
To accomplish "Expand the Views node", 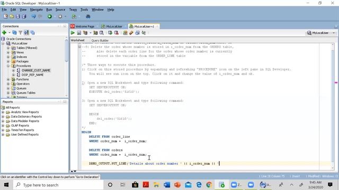I will [x=8, y=52].
